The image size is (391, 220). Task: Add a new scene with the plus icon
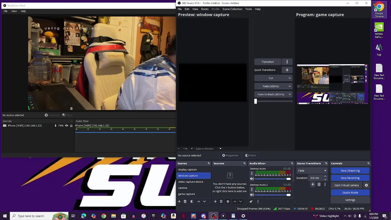pos(179,202)
